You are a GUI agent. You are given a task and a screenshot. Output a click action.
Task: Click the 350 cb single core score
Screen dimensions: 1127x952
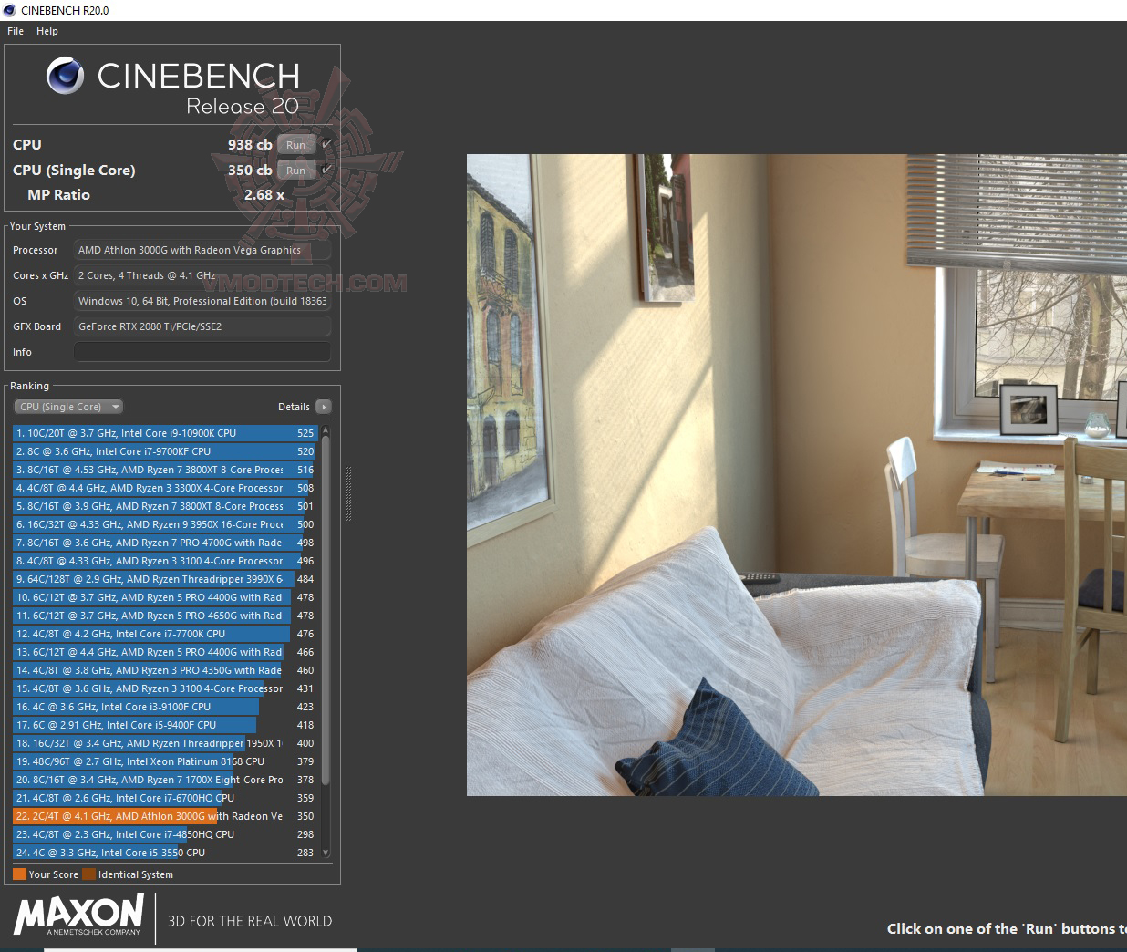[250, 171]
